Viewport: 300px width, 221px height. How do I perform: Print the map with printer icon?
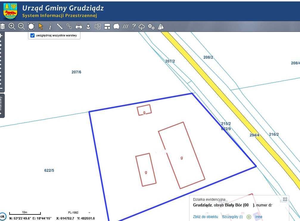pos(79,27)
